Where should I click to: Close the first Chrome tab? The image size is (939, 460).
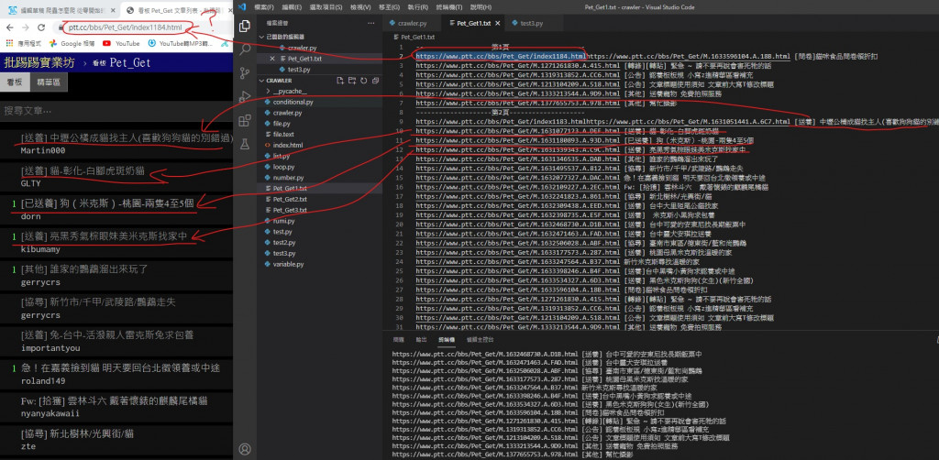click(114, 9)
